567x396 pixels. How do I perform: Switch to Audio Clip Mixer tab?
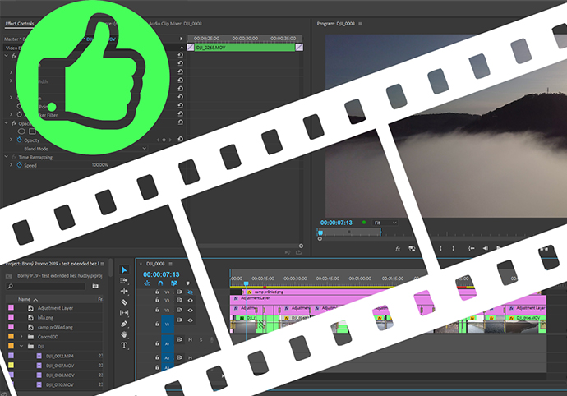175,24
